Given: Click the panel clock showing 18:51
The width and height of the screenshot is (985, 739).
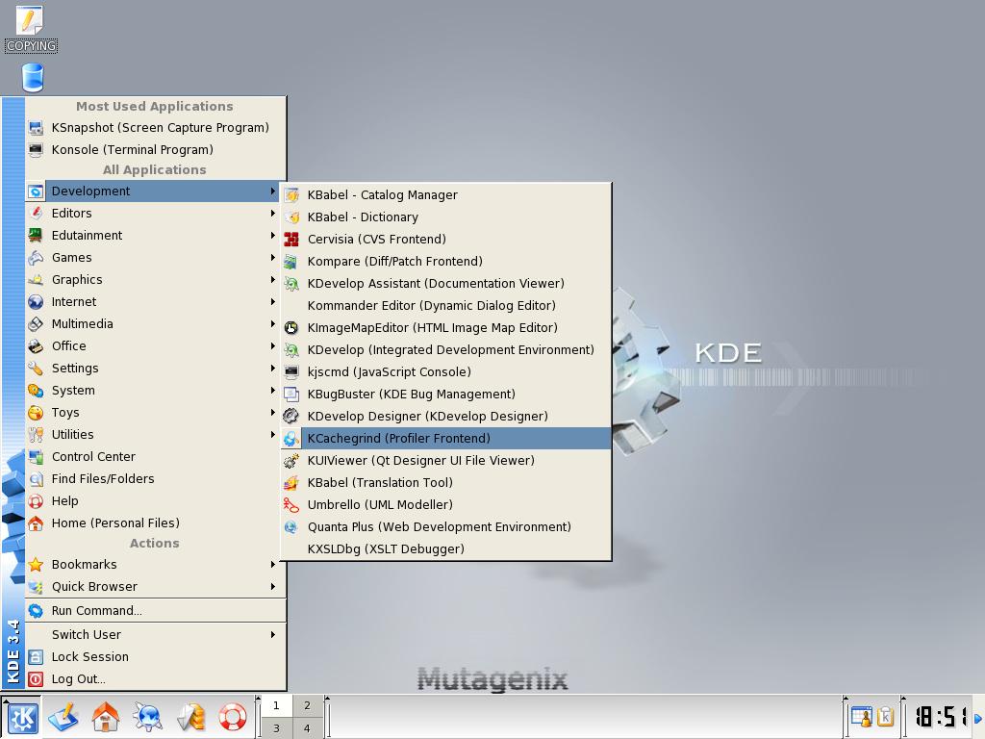Looking at the screenshot, I should (x=941, y=716).
